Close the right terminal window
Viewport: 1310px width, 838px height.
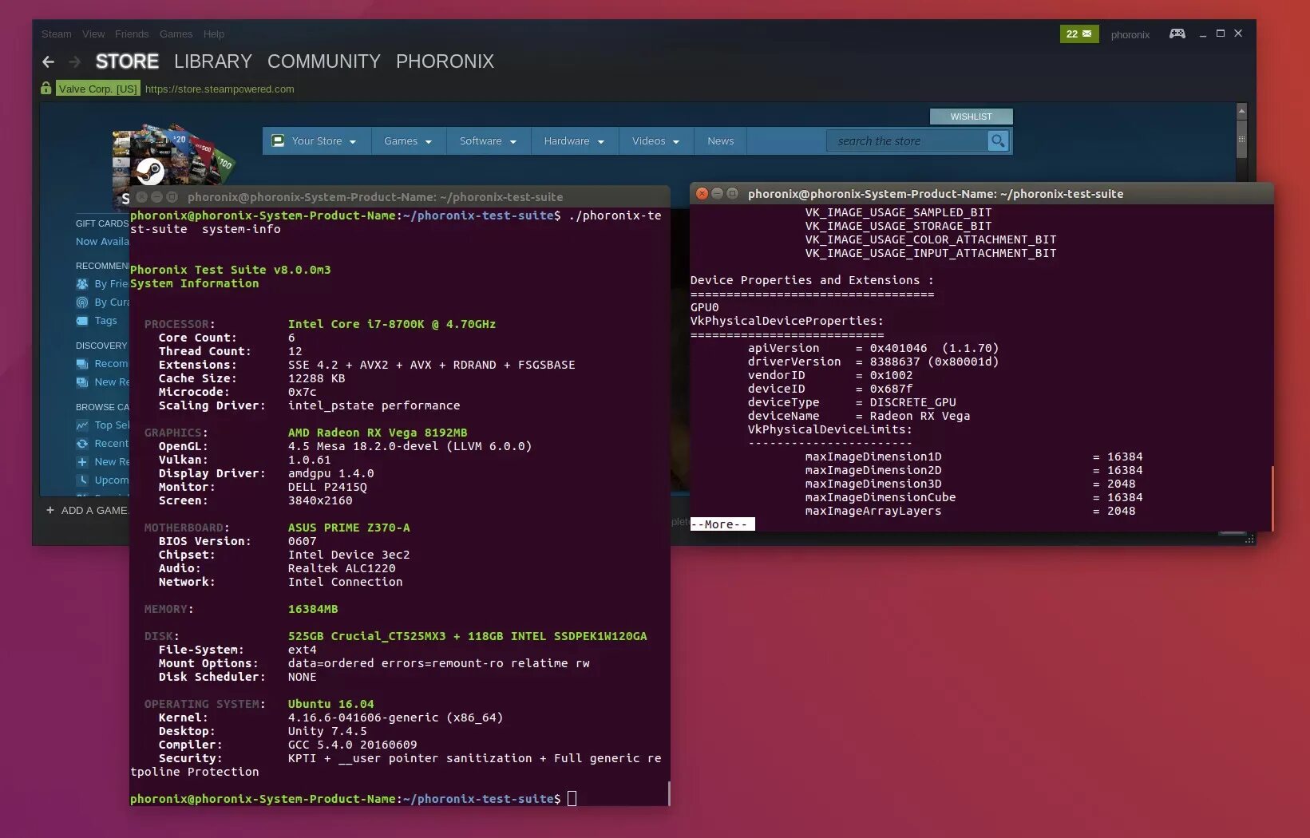click(702, 193)
